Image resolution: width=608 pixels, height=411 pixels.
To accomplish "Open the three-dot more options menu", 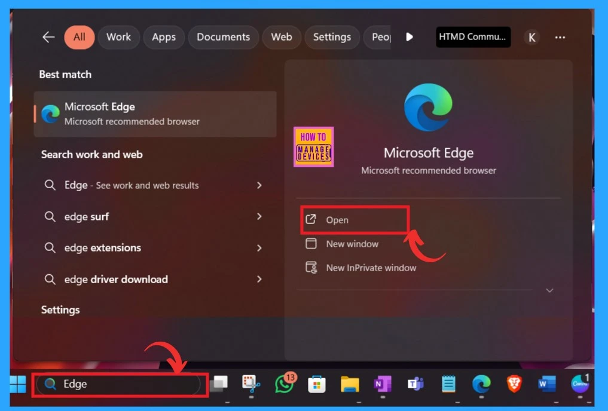I will pos(560,38).
